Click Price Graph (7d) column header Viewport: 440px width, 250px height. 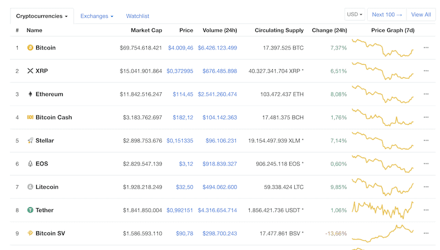[x=393, y=30]
